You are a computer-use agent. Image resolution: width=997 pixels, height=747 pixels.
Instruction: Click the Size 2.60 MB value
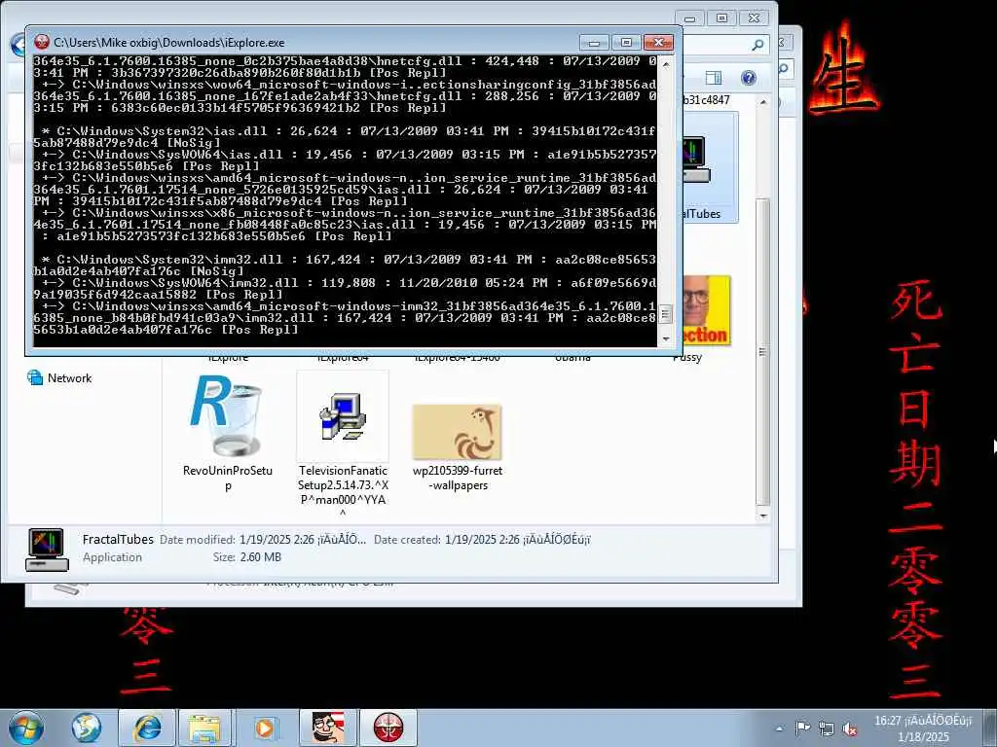click(x=261, y=557)
